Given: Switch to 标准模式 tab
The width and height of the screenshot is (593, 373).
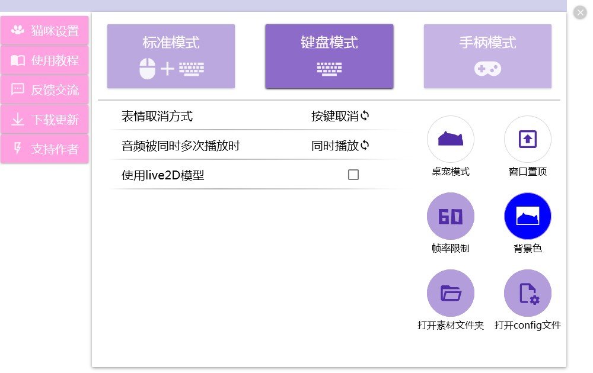Looking at the screenshot, I should [171, 56].
